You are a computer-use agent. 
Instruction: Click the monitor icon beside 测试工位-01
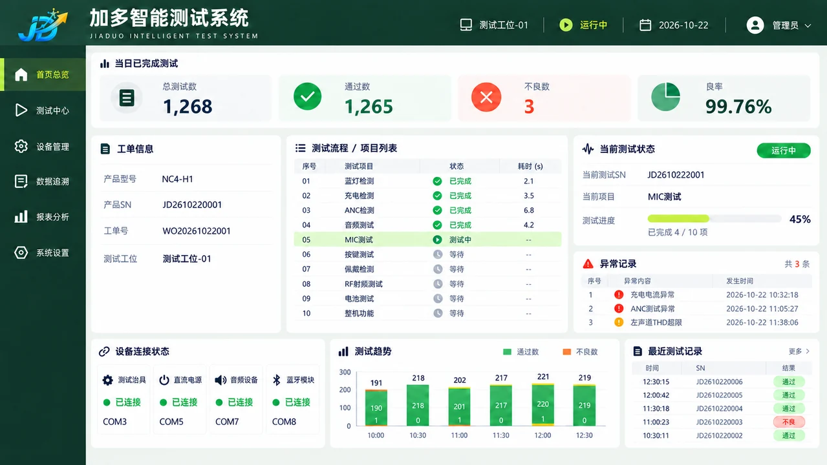pos(466,25)
